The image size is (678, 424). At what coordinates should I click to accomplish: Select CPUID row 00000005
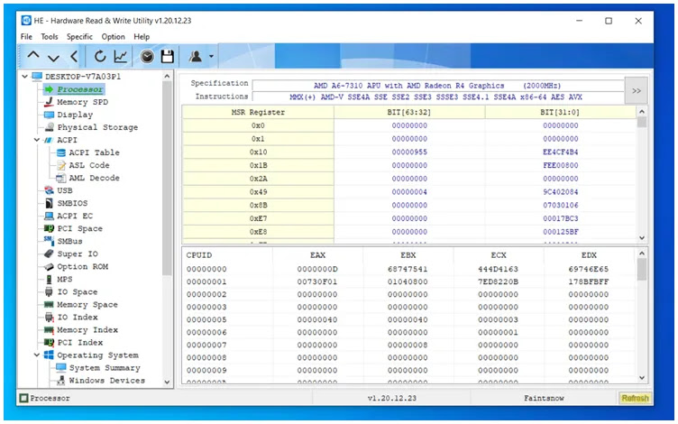(x=409, y=319)
